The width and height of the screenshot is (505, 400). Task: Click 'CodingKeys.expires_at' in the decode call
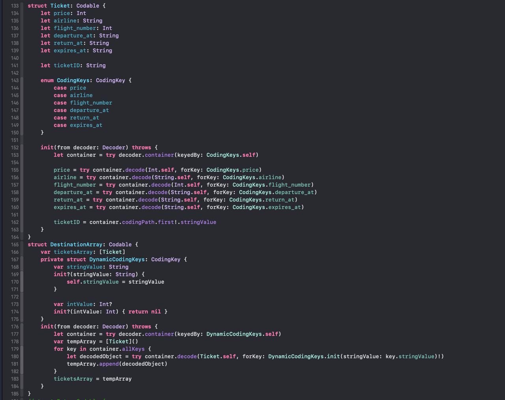tap(267, 208)
